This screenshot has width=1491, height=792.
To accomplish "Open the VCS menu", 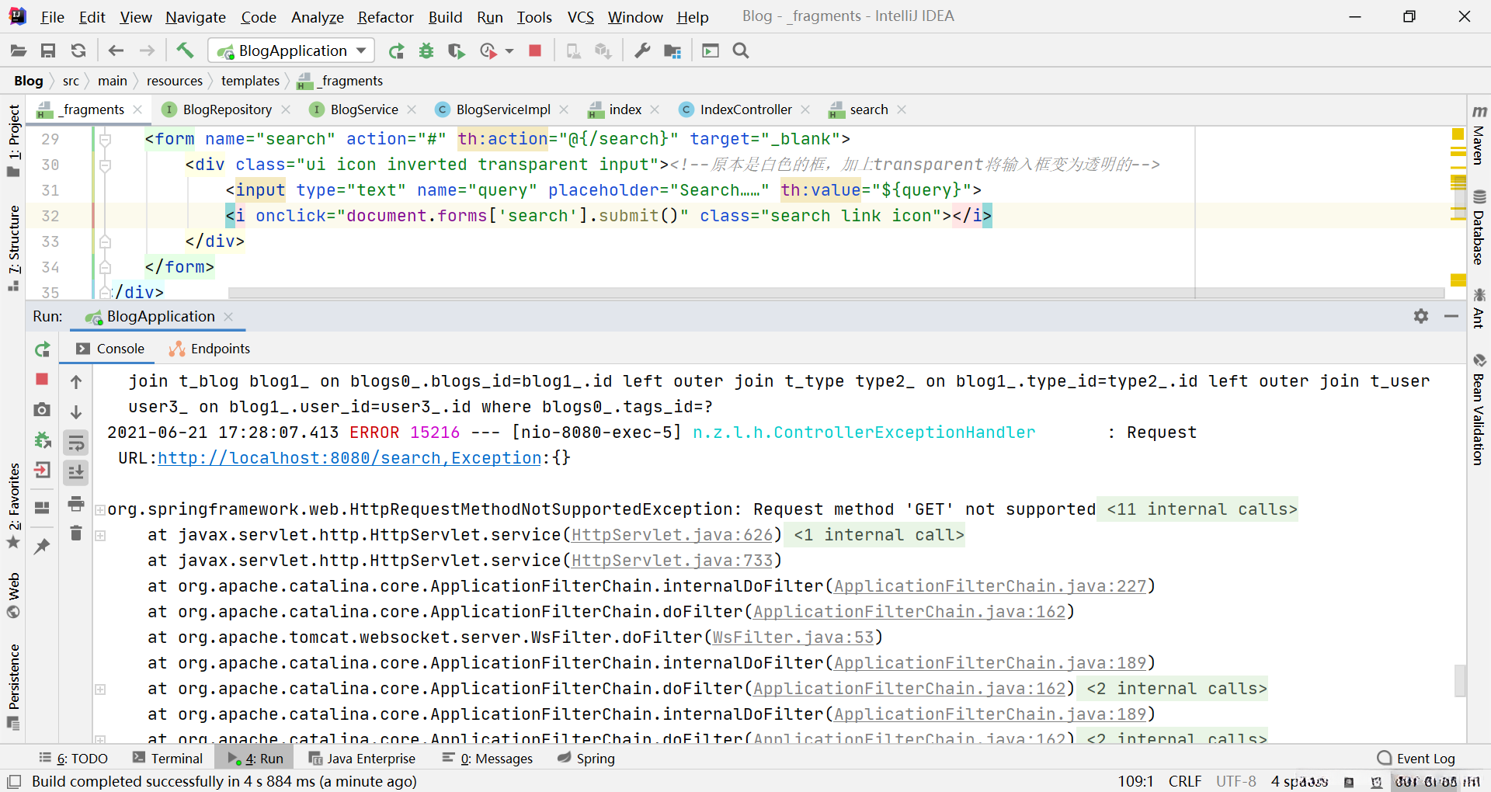I will 581,17.
